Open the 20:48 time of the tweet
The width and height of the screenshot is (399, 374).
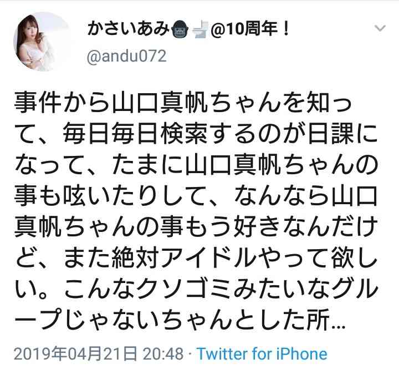163,354
